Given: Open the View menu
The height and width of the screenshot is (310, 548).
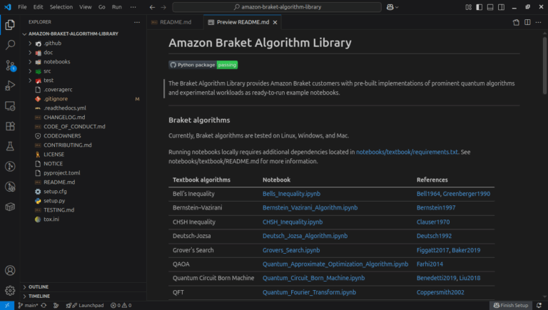Looking at the screenshot, I should [86, 7].
